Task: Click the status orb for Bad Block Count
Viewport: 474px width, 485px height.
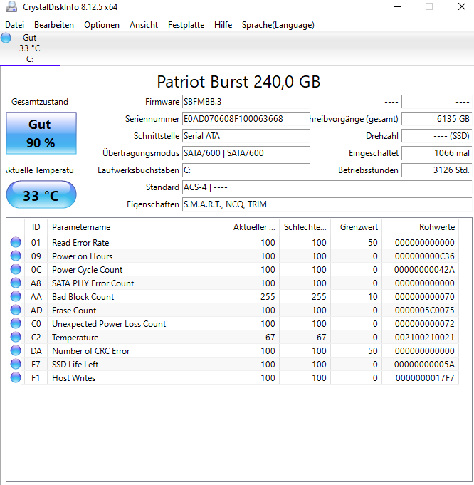Action: point(16,296)
